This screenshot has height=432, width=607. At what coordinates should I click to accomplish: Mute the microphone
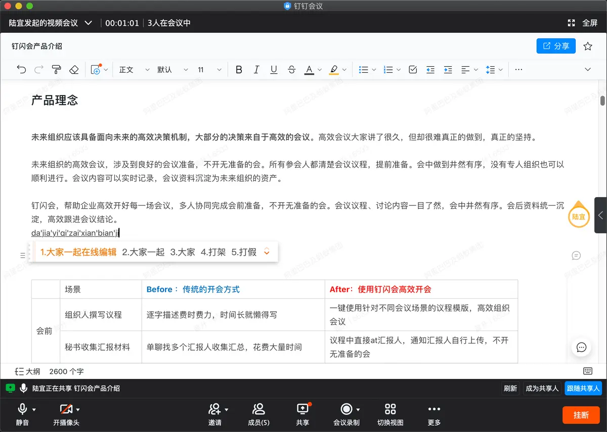pyautogui.click(x=22, y=414)
